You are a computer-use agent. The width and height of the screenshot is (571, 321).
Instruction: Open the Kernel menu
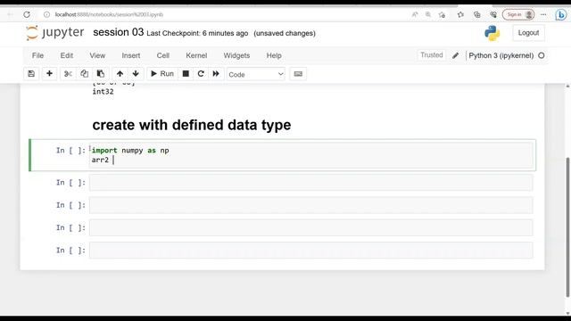point(196,55)
